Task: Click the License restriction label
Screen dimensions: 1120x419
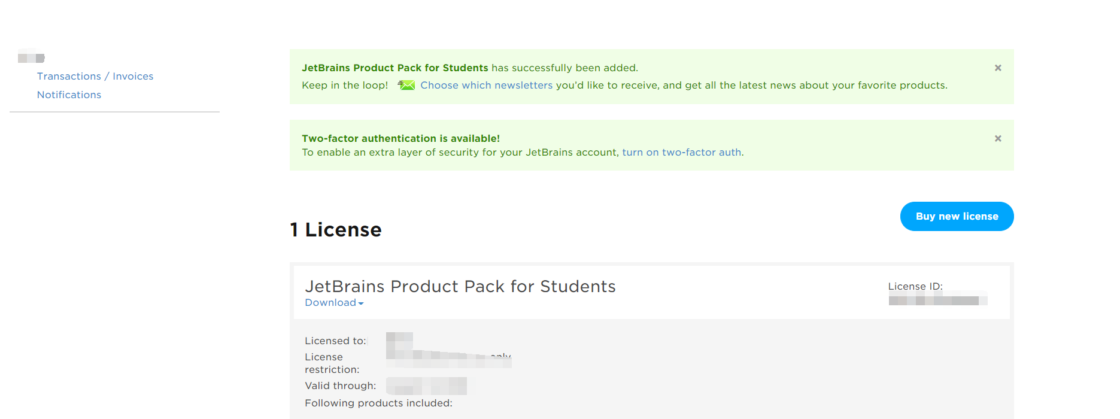Action: click(x=332, y=363)
